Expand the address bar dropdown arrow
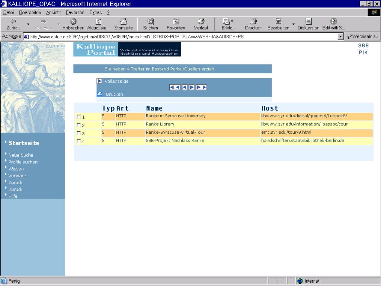 coord(340,36)
